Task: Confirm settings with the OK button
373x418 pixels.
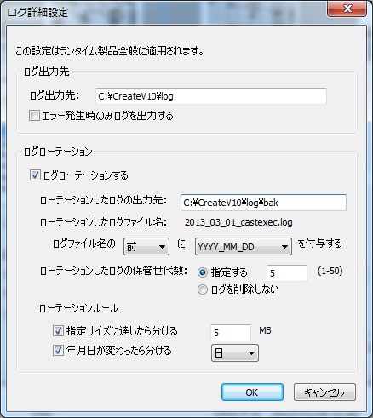Action: tap(252, 392)
